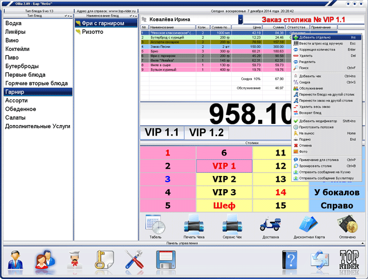Click the Оплачено payment icon

click(347, 227)
